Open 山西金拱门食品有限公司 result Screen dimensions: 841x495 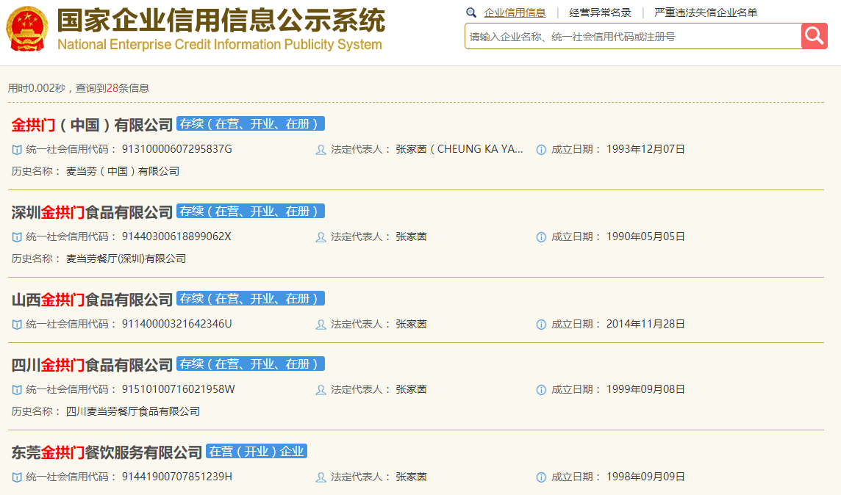(92, 299)
